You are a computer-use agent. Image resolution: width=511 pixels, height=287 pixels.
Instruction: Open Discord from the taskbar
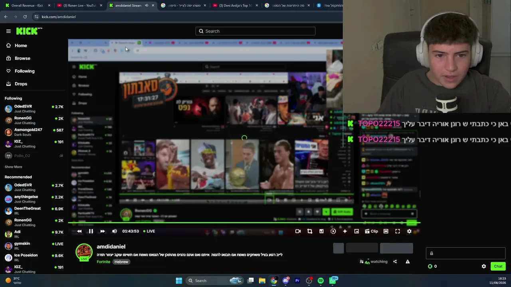tap(285, 281)
